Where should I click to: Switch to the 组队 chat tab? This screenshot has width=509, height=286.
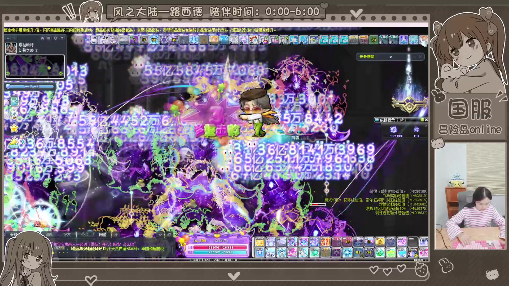(x=49, y=235)
